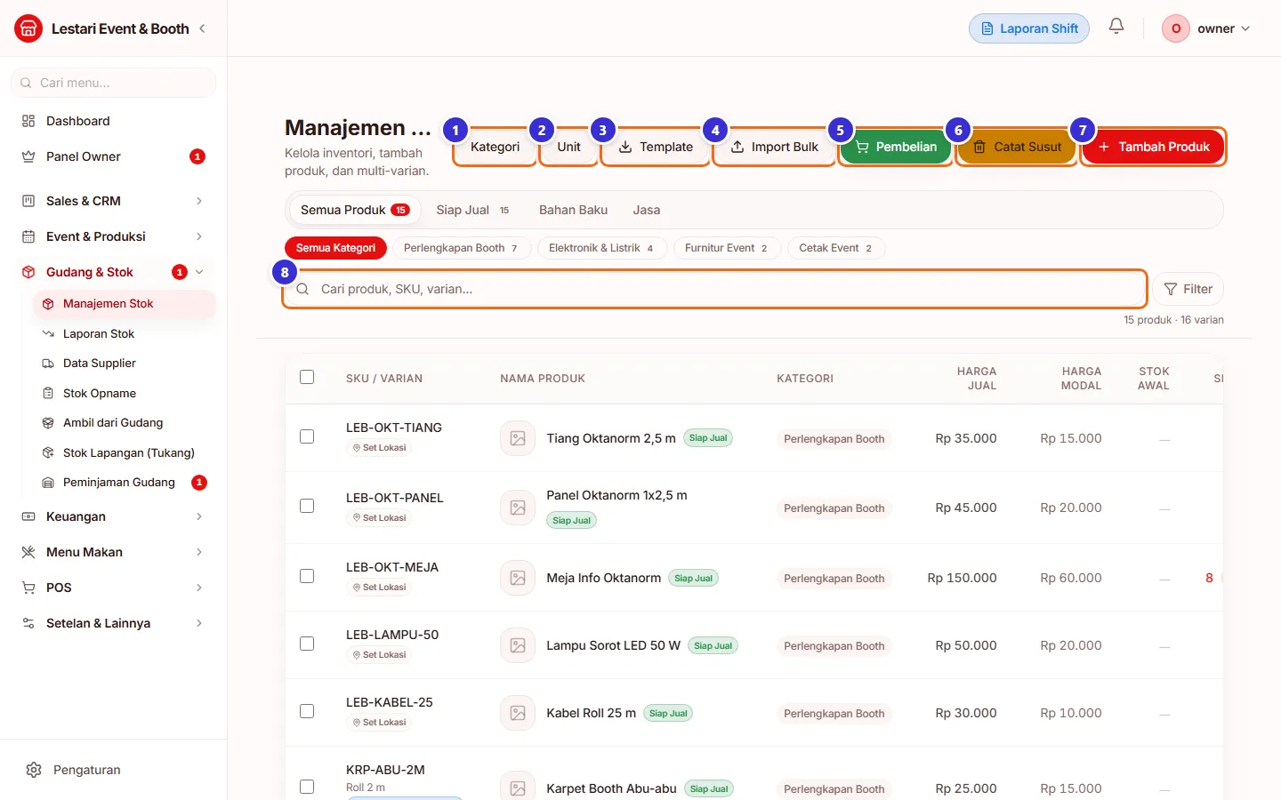Check the LEB-KABEL-25 row checkbox
Screen dimensions: 1281x800
(307, 711)
